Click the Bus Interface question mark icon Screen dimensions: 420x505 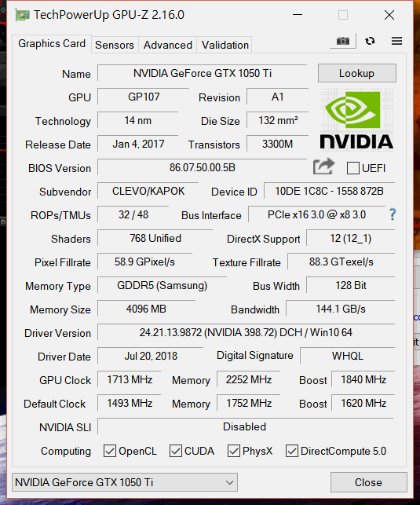(393, 214)
